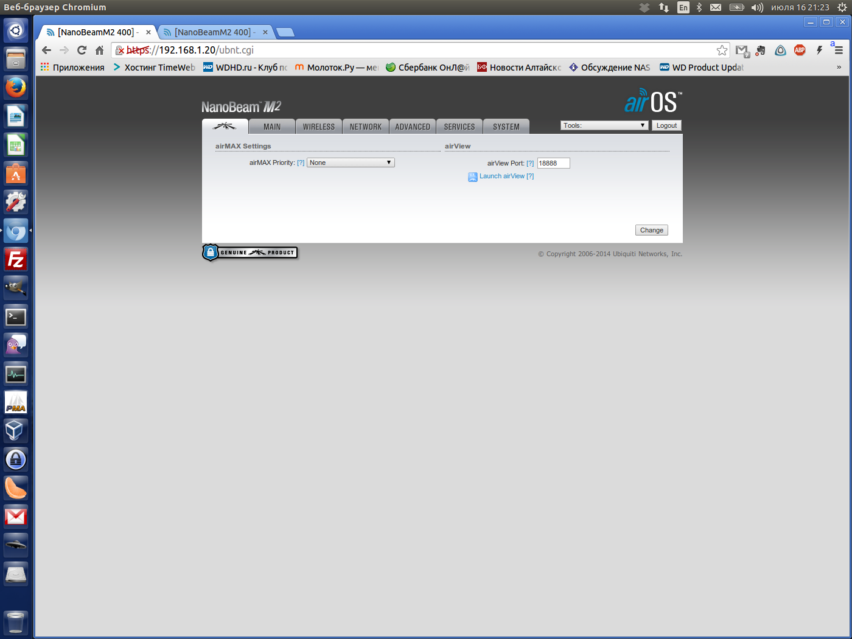Screen dimensions: 852x639
Task: Open the Evernote Web Clipper extension
Action: point(761,50)
